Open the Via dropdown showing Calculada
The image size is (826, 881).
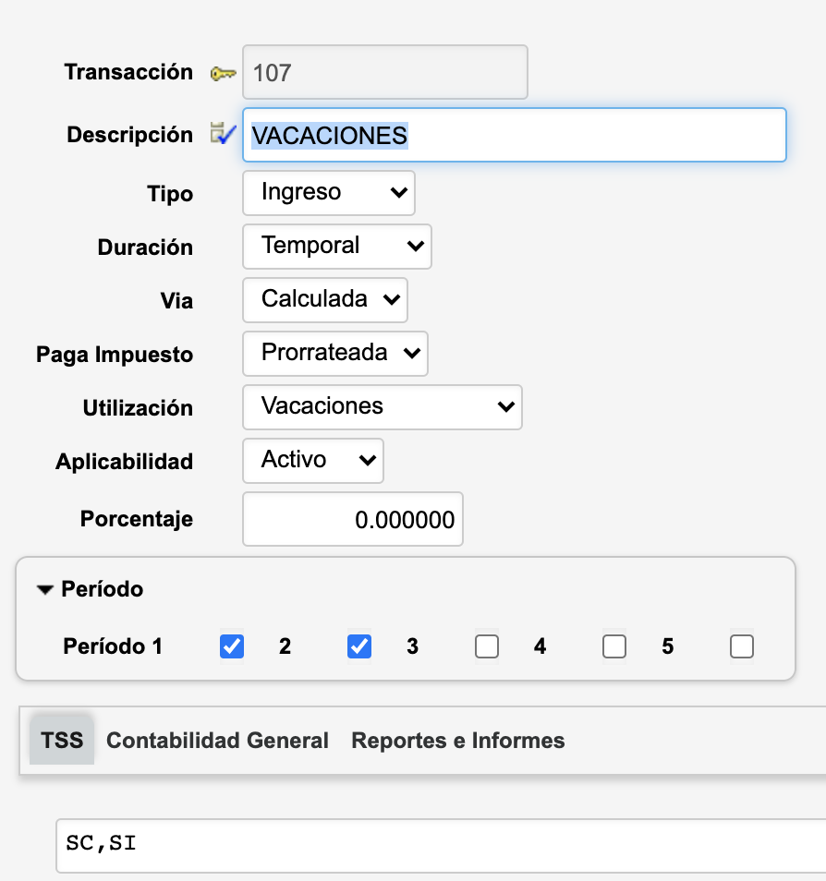click(x=325, y=300)
